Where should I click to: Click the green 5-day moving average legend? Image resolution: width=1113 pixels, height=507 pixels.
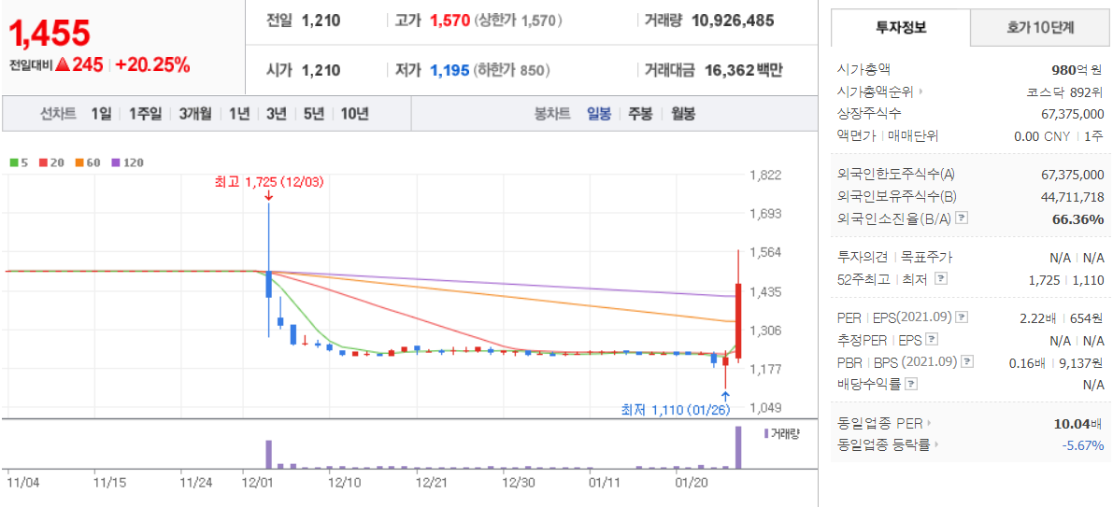[19, 162]
